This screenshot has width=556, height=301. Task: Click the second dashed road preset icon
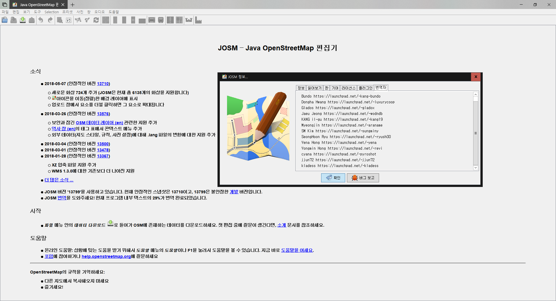pos(124,20)
